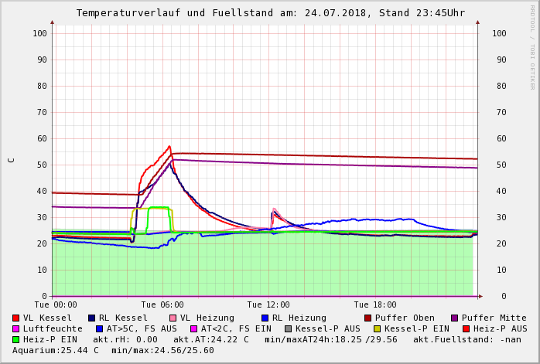
Task: Click the 'min/maxAT24h:18.25 /29.56' value
Action: tap(331, 339)
